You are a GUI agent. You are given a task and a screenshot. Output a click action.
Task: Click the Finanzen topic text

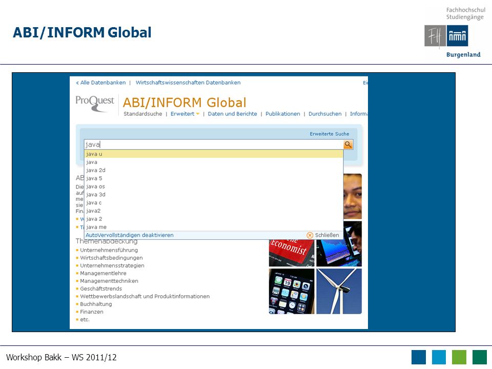92,312
